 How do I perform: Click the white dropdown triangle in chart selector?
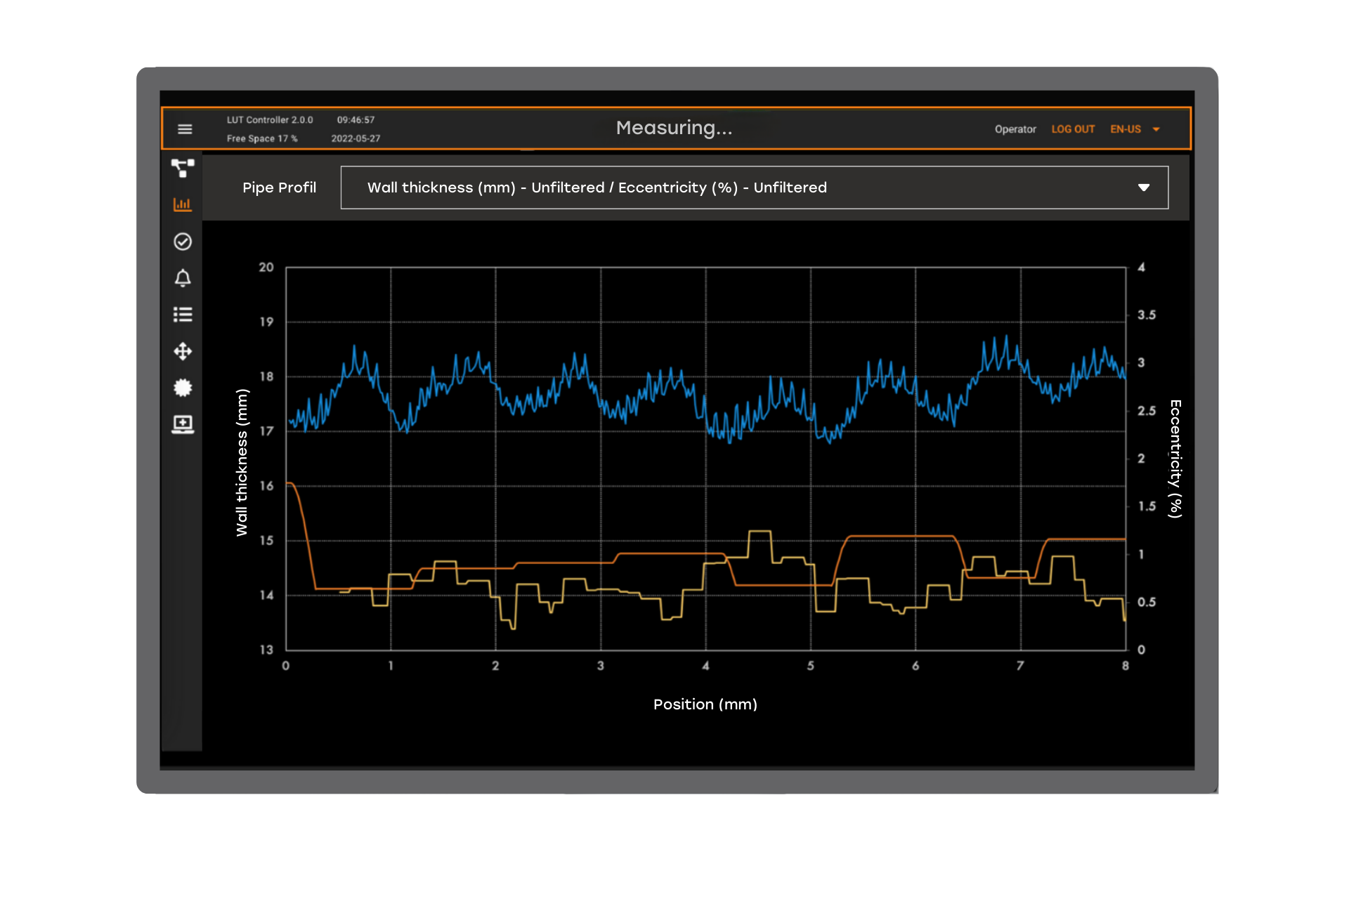click(x=1143, y=188)
